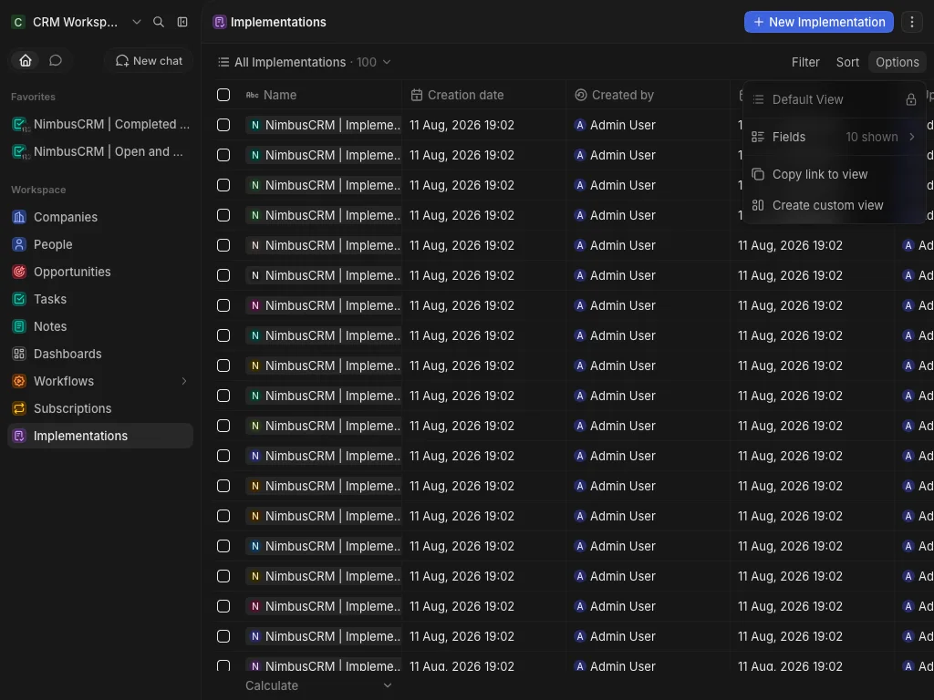The height and width of the screenshot is (700, 934).
Task: Open favorite NimbusCRM | Open and view
Action: tap(100, 152)
